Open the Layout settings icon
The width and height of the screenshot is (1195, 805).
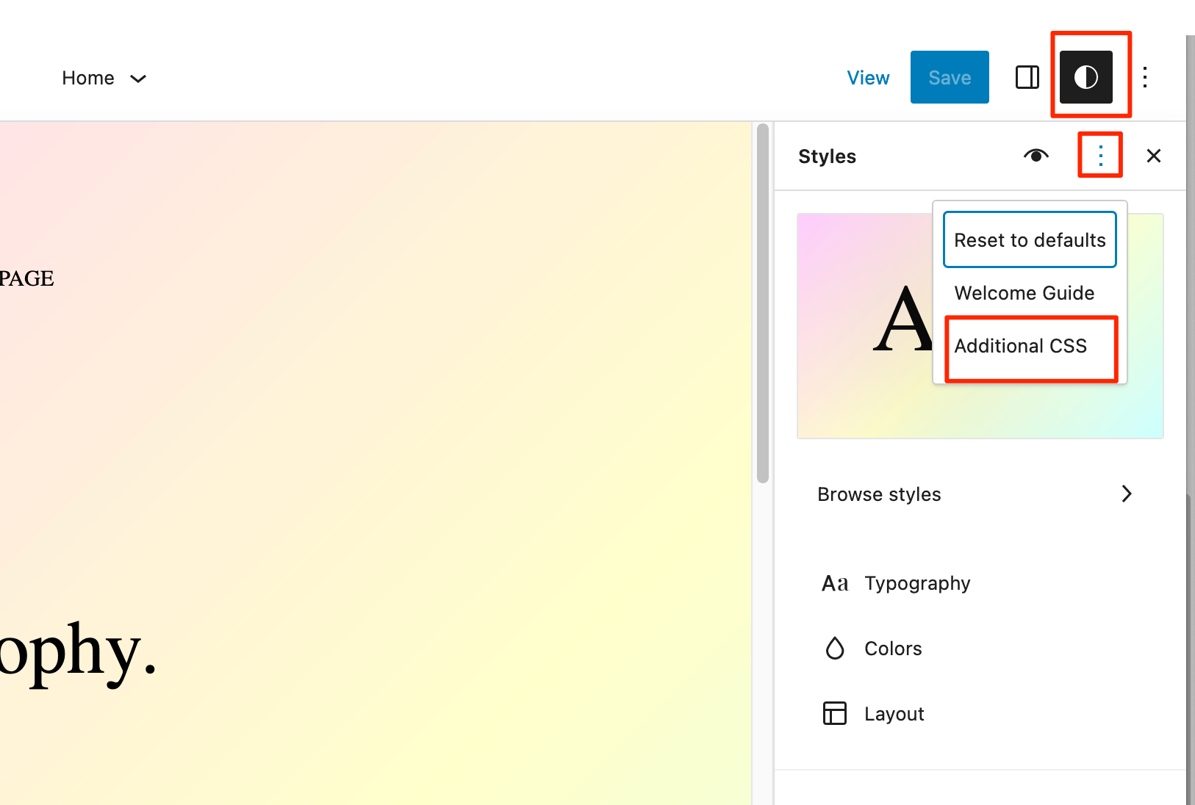coord(835,713)
